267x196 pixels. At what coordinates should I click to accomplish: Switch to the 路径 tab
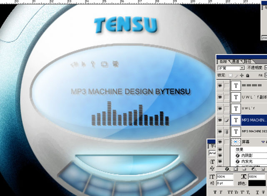pyautogui.click(x=247, y=61)
